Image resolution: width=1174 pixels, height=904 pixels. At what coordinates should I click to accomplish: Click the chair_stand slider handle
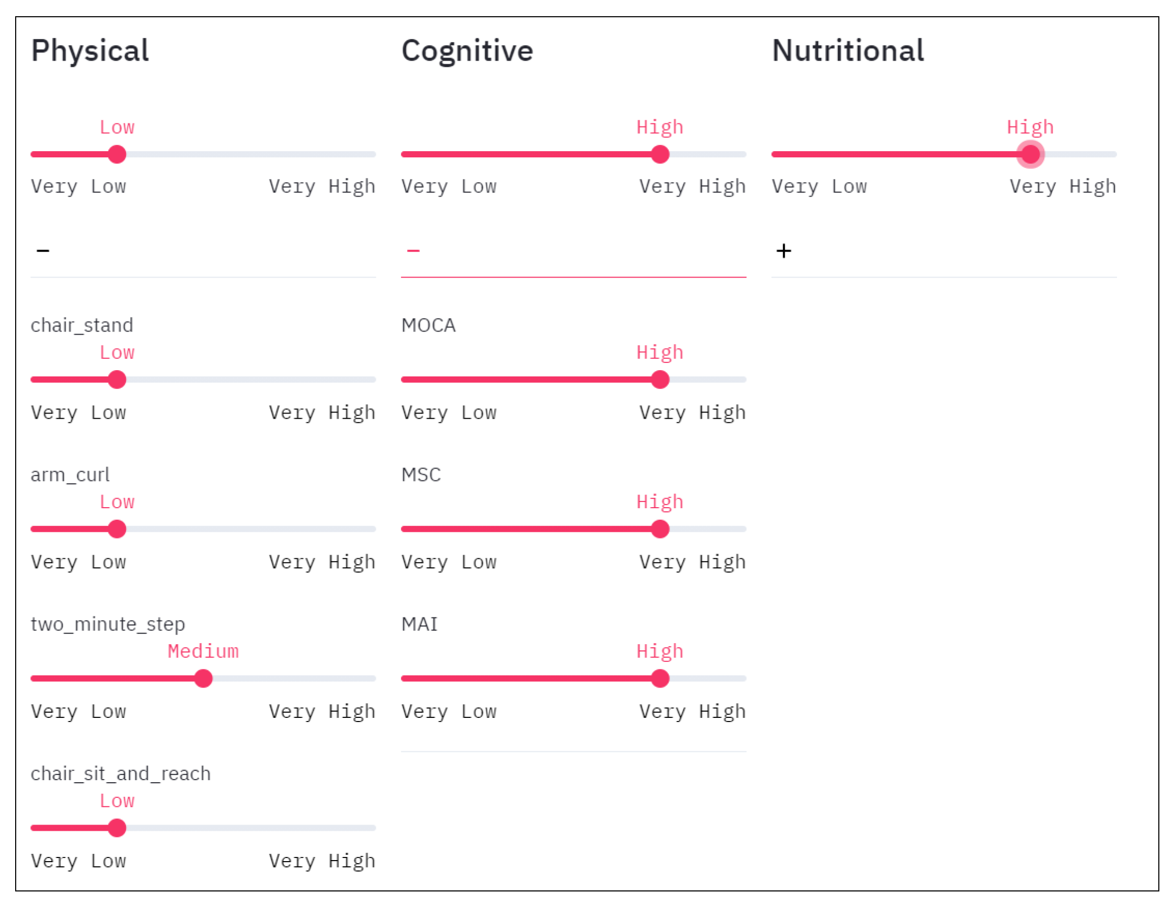pyautogui.click(x=117, y=380)
